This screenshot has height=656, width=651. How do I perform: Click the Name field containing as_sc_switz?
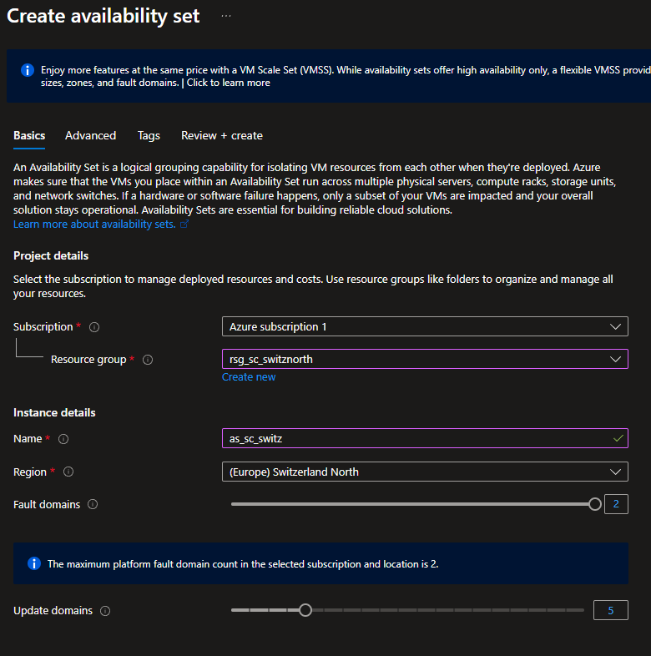(x=417, y=438)
